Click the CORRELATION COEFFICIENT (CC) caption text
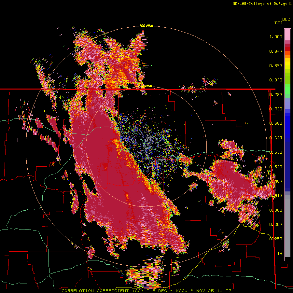Screen dimensions: 293x293 [103, 291]
